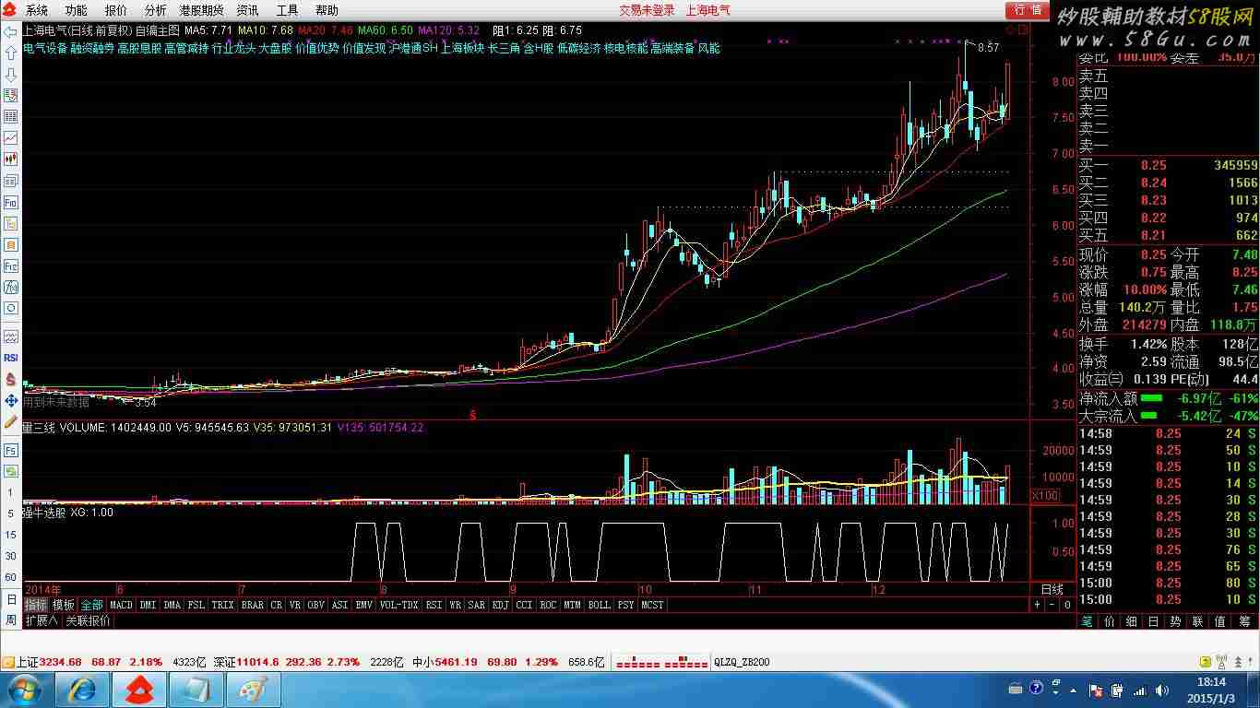
Task: Click the Frc sidebar icon
Action: 11,265
